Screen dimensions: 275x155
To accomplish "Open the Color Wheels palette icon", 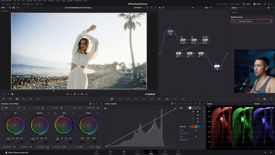I will (x=17, y=99).
